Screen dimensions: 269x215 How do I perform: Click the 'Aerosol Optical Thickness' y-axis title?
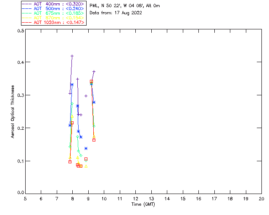[13, 112]
